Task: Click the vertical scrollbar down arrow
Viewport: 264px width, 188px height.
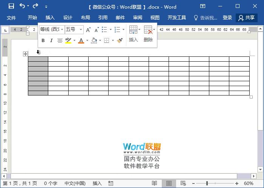Action: 260,170
